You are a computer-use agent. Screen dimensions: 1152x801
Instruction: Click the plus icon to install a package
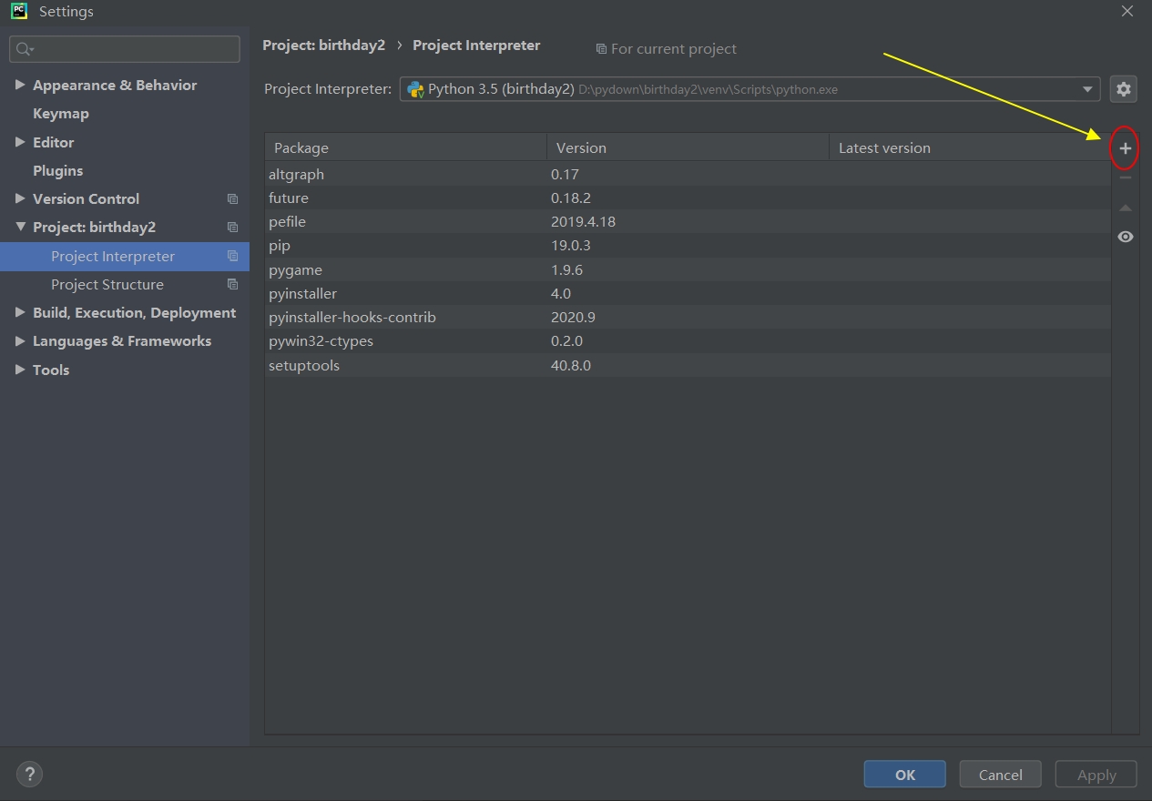click(1126, 148)
